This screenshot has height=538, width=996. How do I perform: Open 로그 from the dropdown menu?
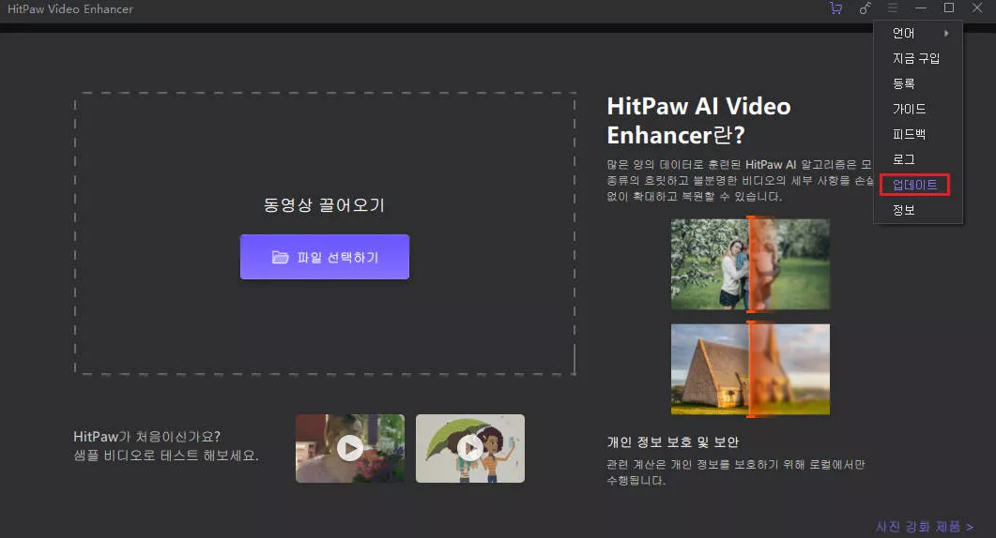point(918,159)
